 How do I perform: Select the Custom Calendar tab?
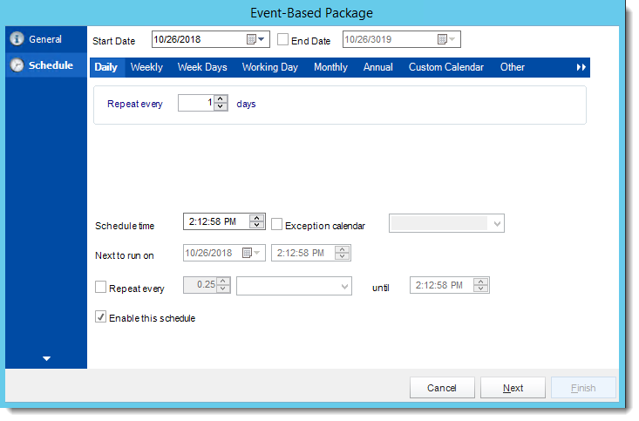coord(446,67)
